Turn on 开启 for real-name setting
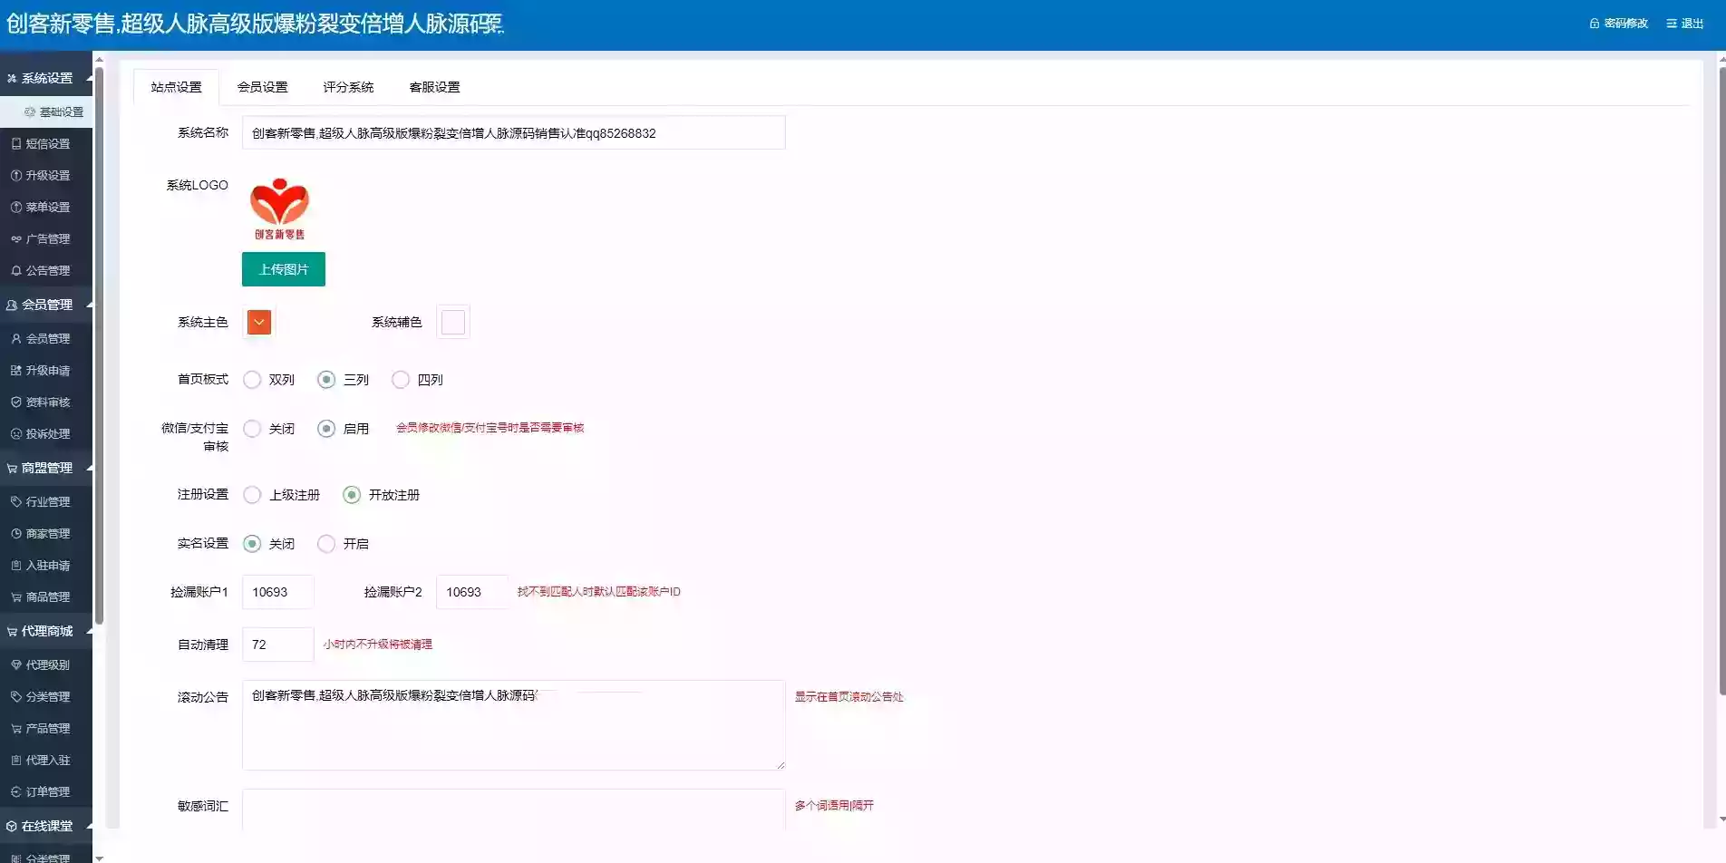Screen dimensions: 1726x863 (325, 543)
